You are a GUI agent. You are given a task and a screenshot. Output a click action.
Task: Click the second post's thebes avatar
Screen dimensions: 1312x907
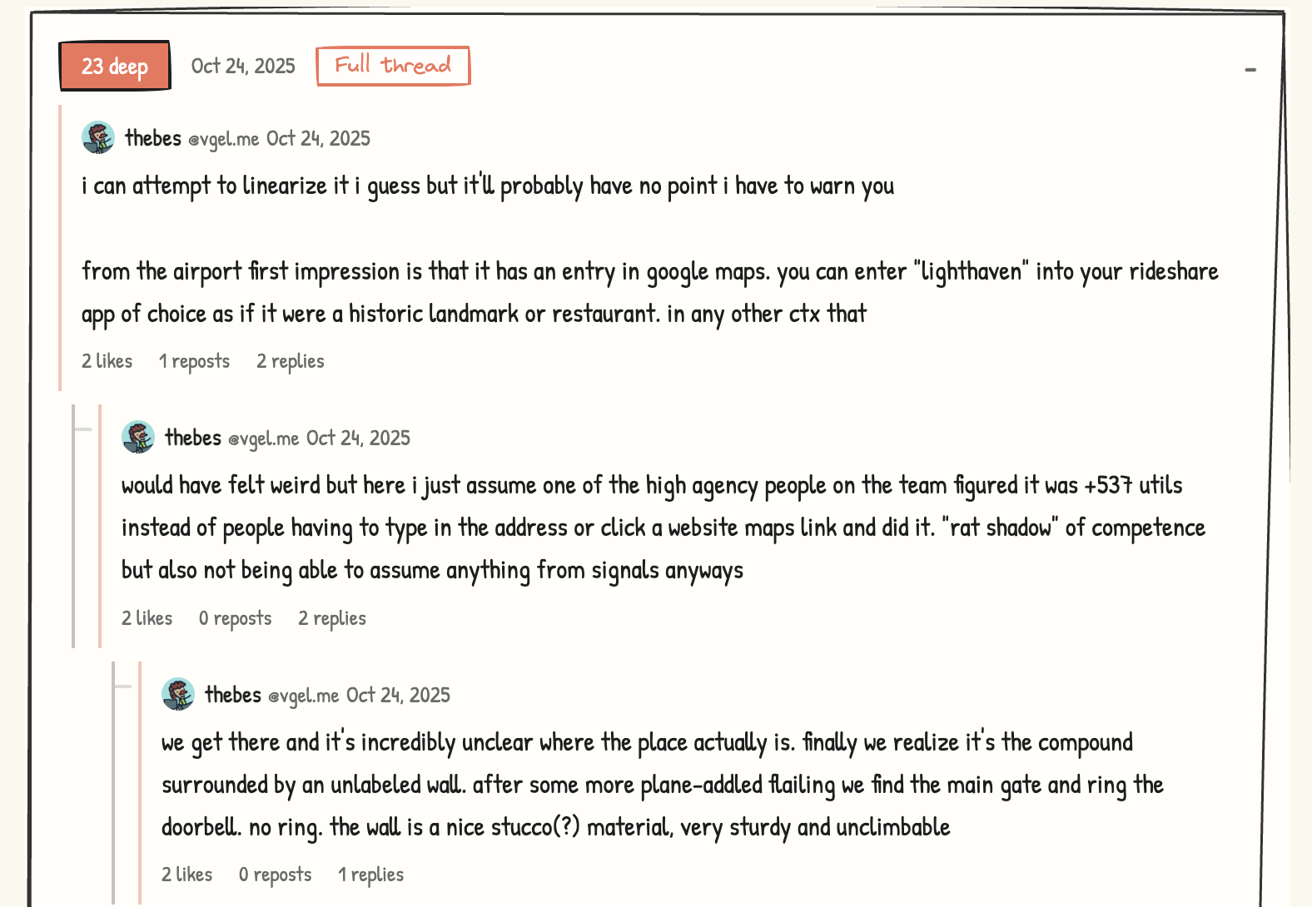click(138, 438)
